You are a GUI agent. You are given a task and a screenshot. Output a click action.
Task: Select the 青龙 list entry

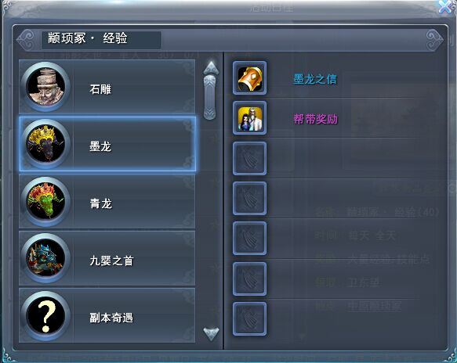click(107, 201)
